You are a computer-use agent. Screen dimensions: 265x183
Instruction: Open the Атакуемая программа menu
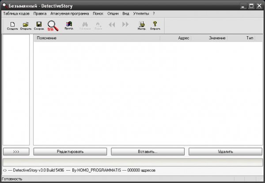coord(70,14)
